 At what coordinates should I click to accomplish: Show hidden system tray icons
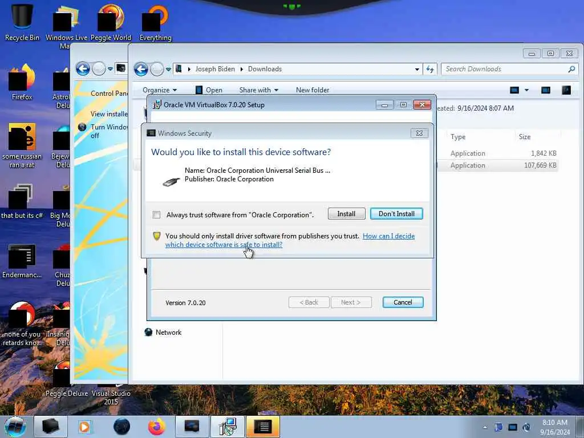coord(485,428)
